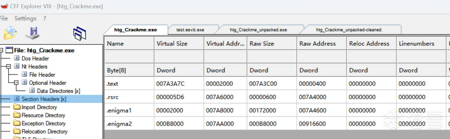Click the File Header node icon
Screen dimensions: 450x139
click(25, 75)
